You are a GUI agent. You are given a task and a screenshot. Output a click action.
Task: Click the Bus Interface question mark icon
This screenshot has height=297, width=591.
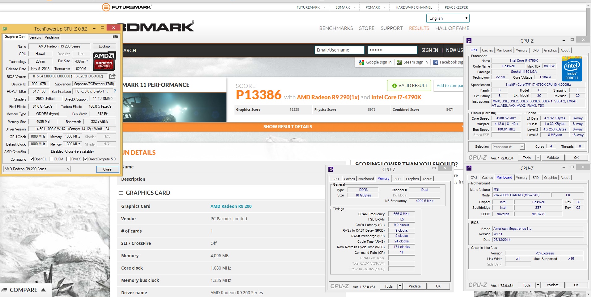pyautogui.click(x=115, y=91)
